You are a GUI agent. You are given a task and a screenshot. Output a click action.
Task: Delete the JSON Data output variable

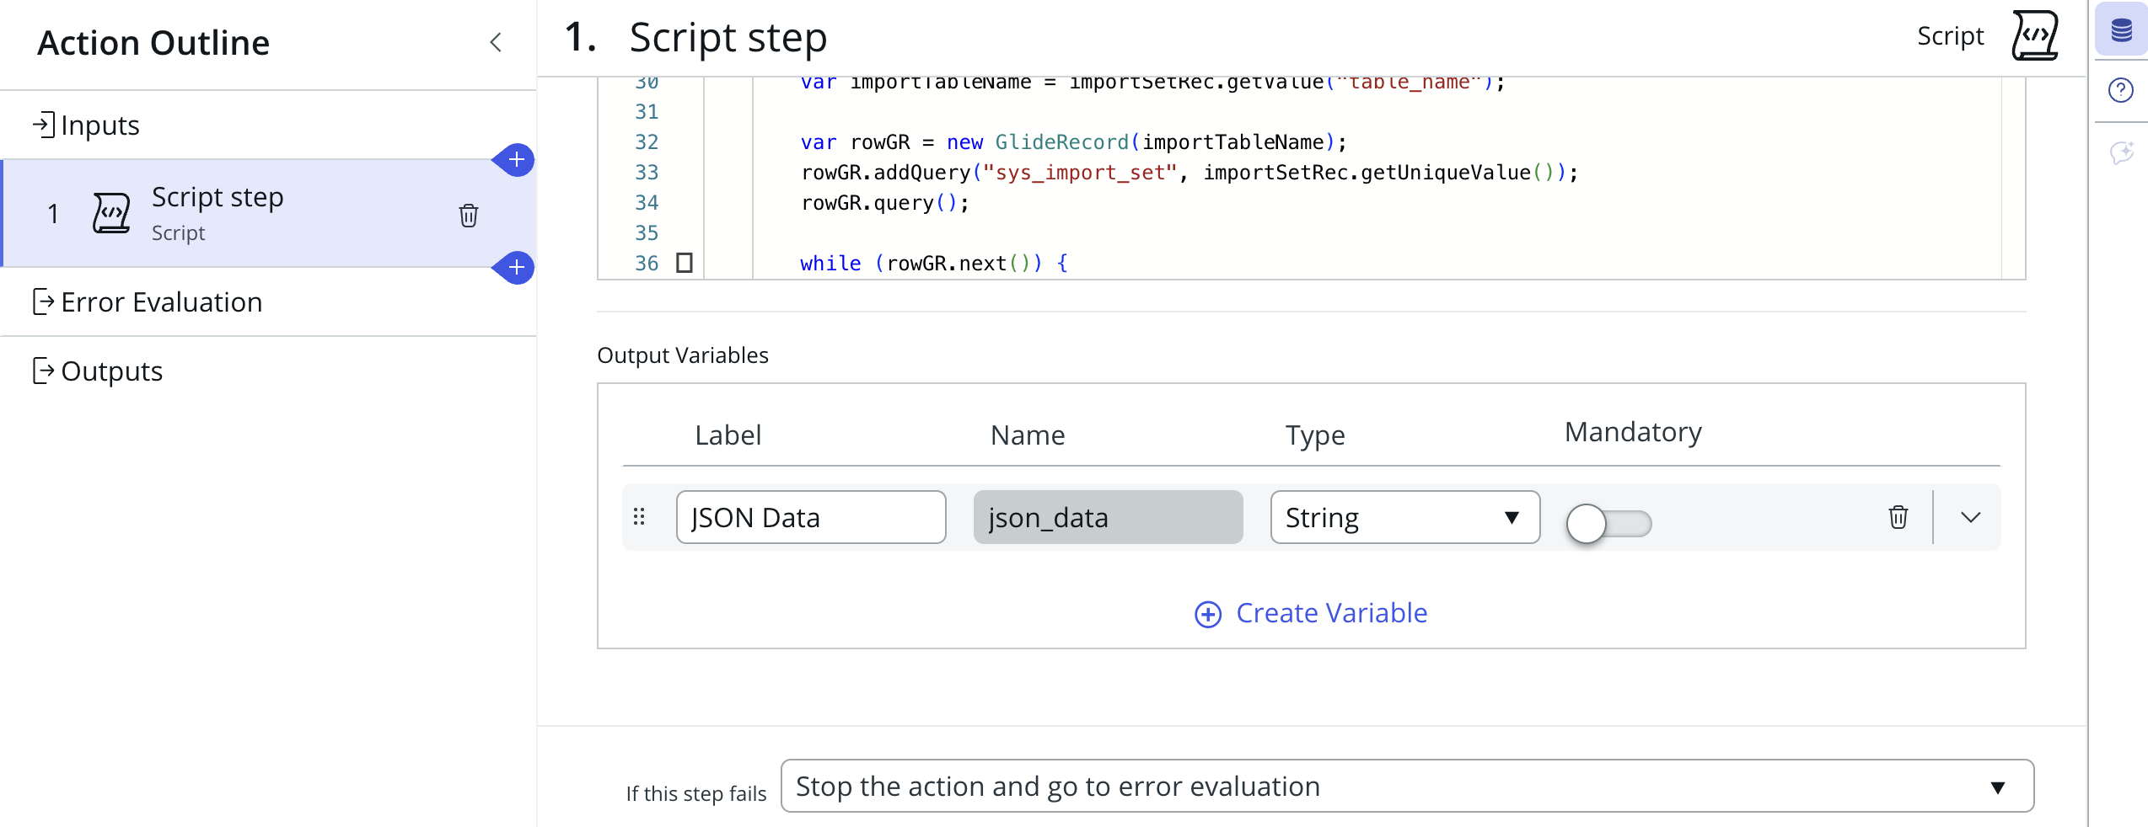(x=1898, y=517)
